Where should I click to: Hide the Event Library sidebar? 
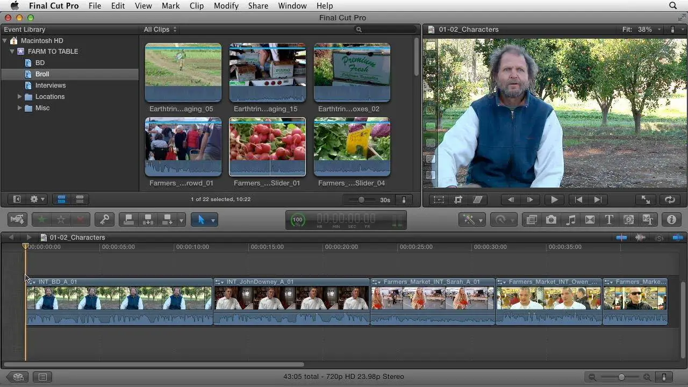point(17,199)
